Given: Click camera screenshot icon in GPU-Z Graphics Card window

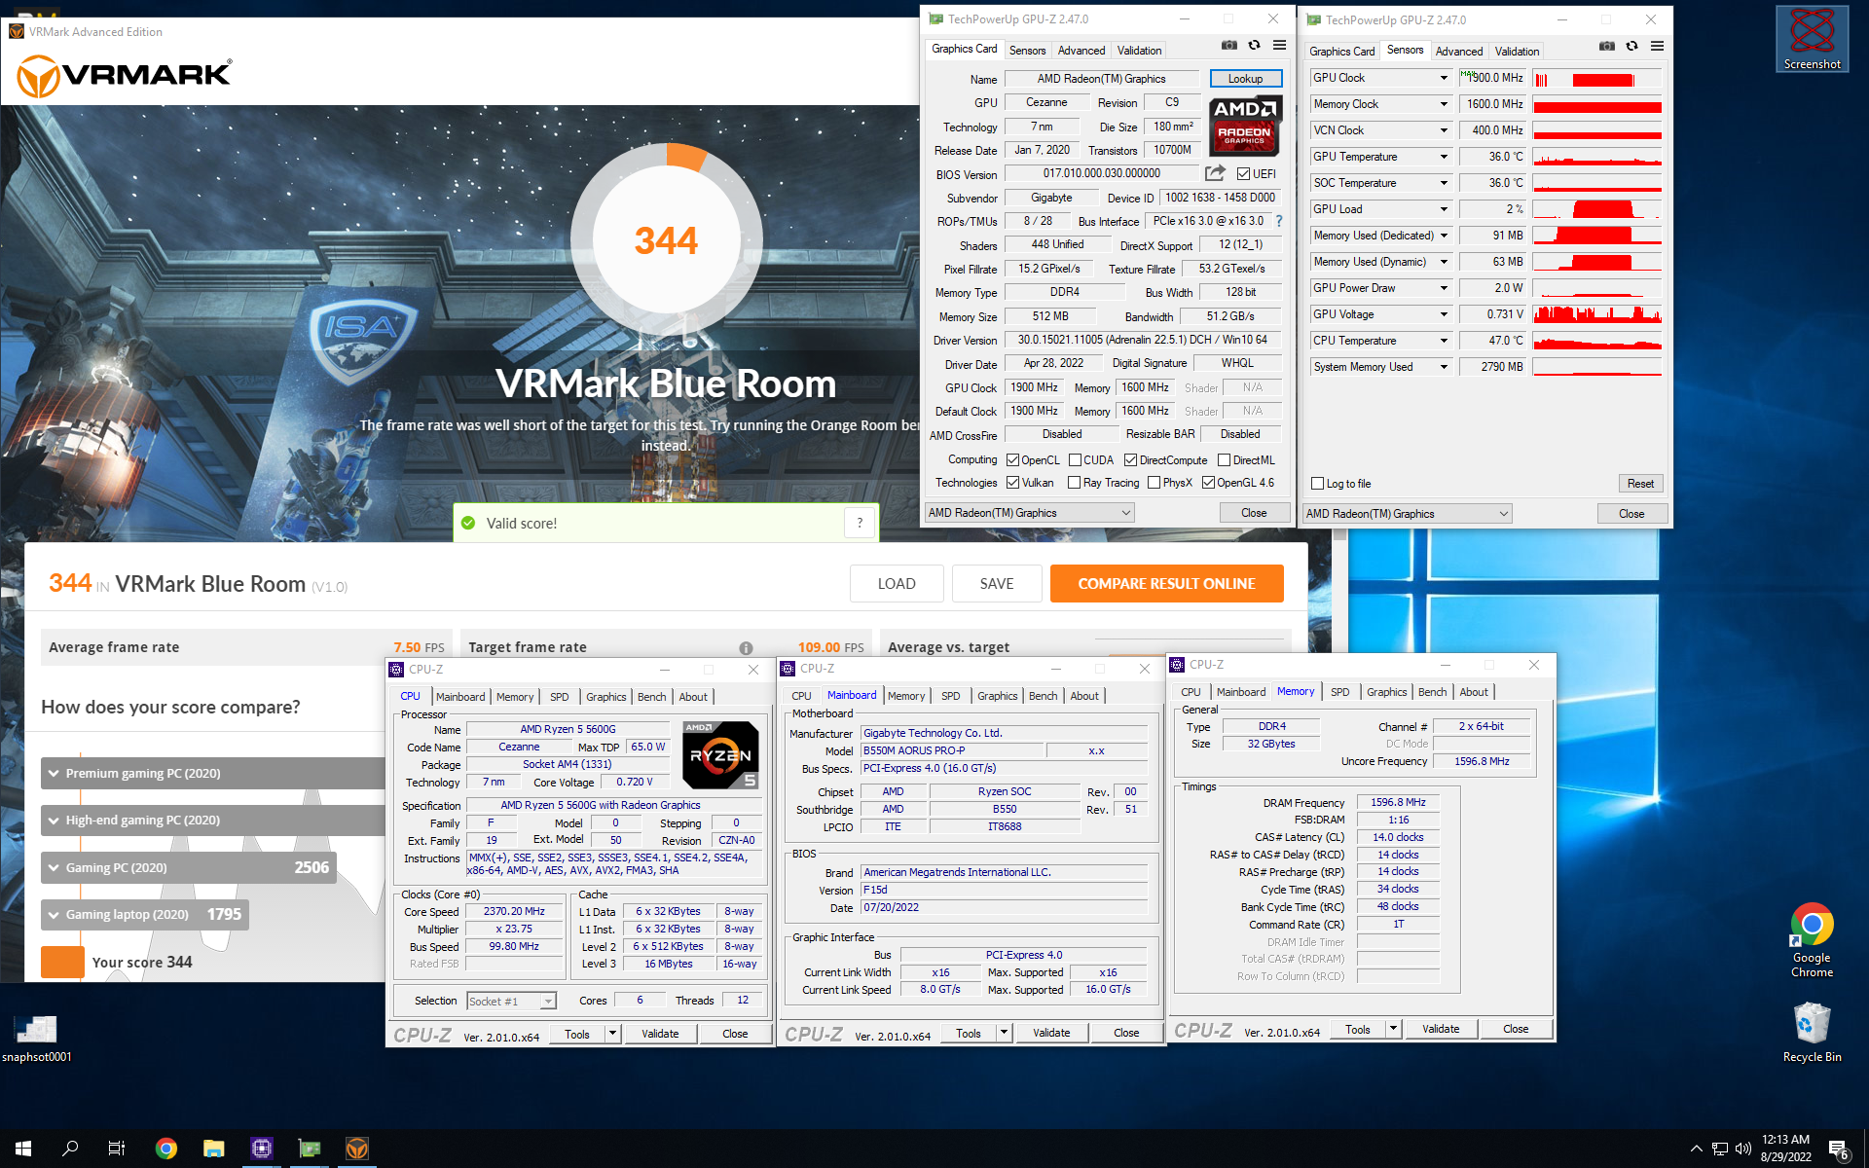Looking at the screenshot, I should tap(1229, 46).
